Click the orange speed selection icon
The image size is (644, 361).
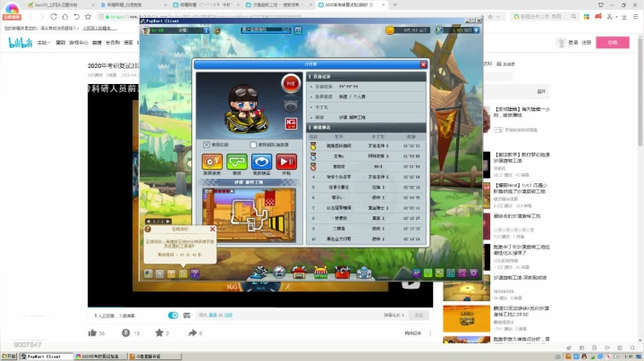[212, 162]
